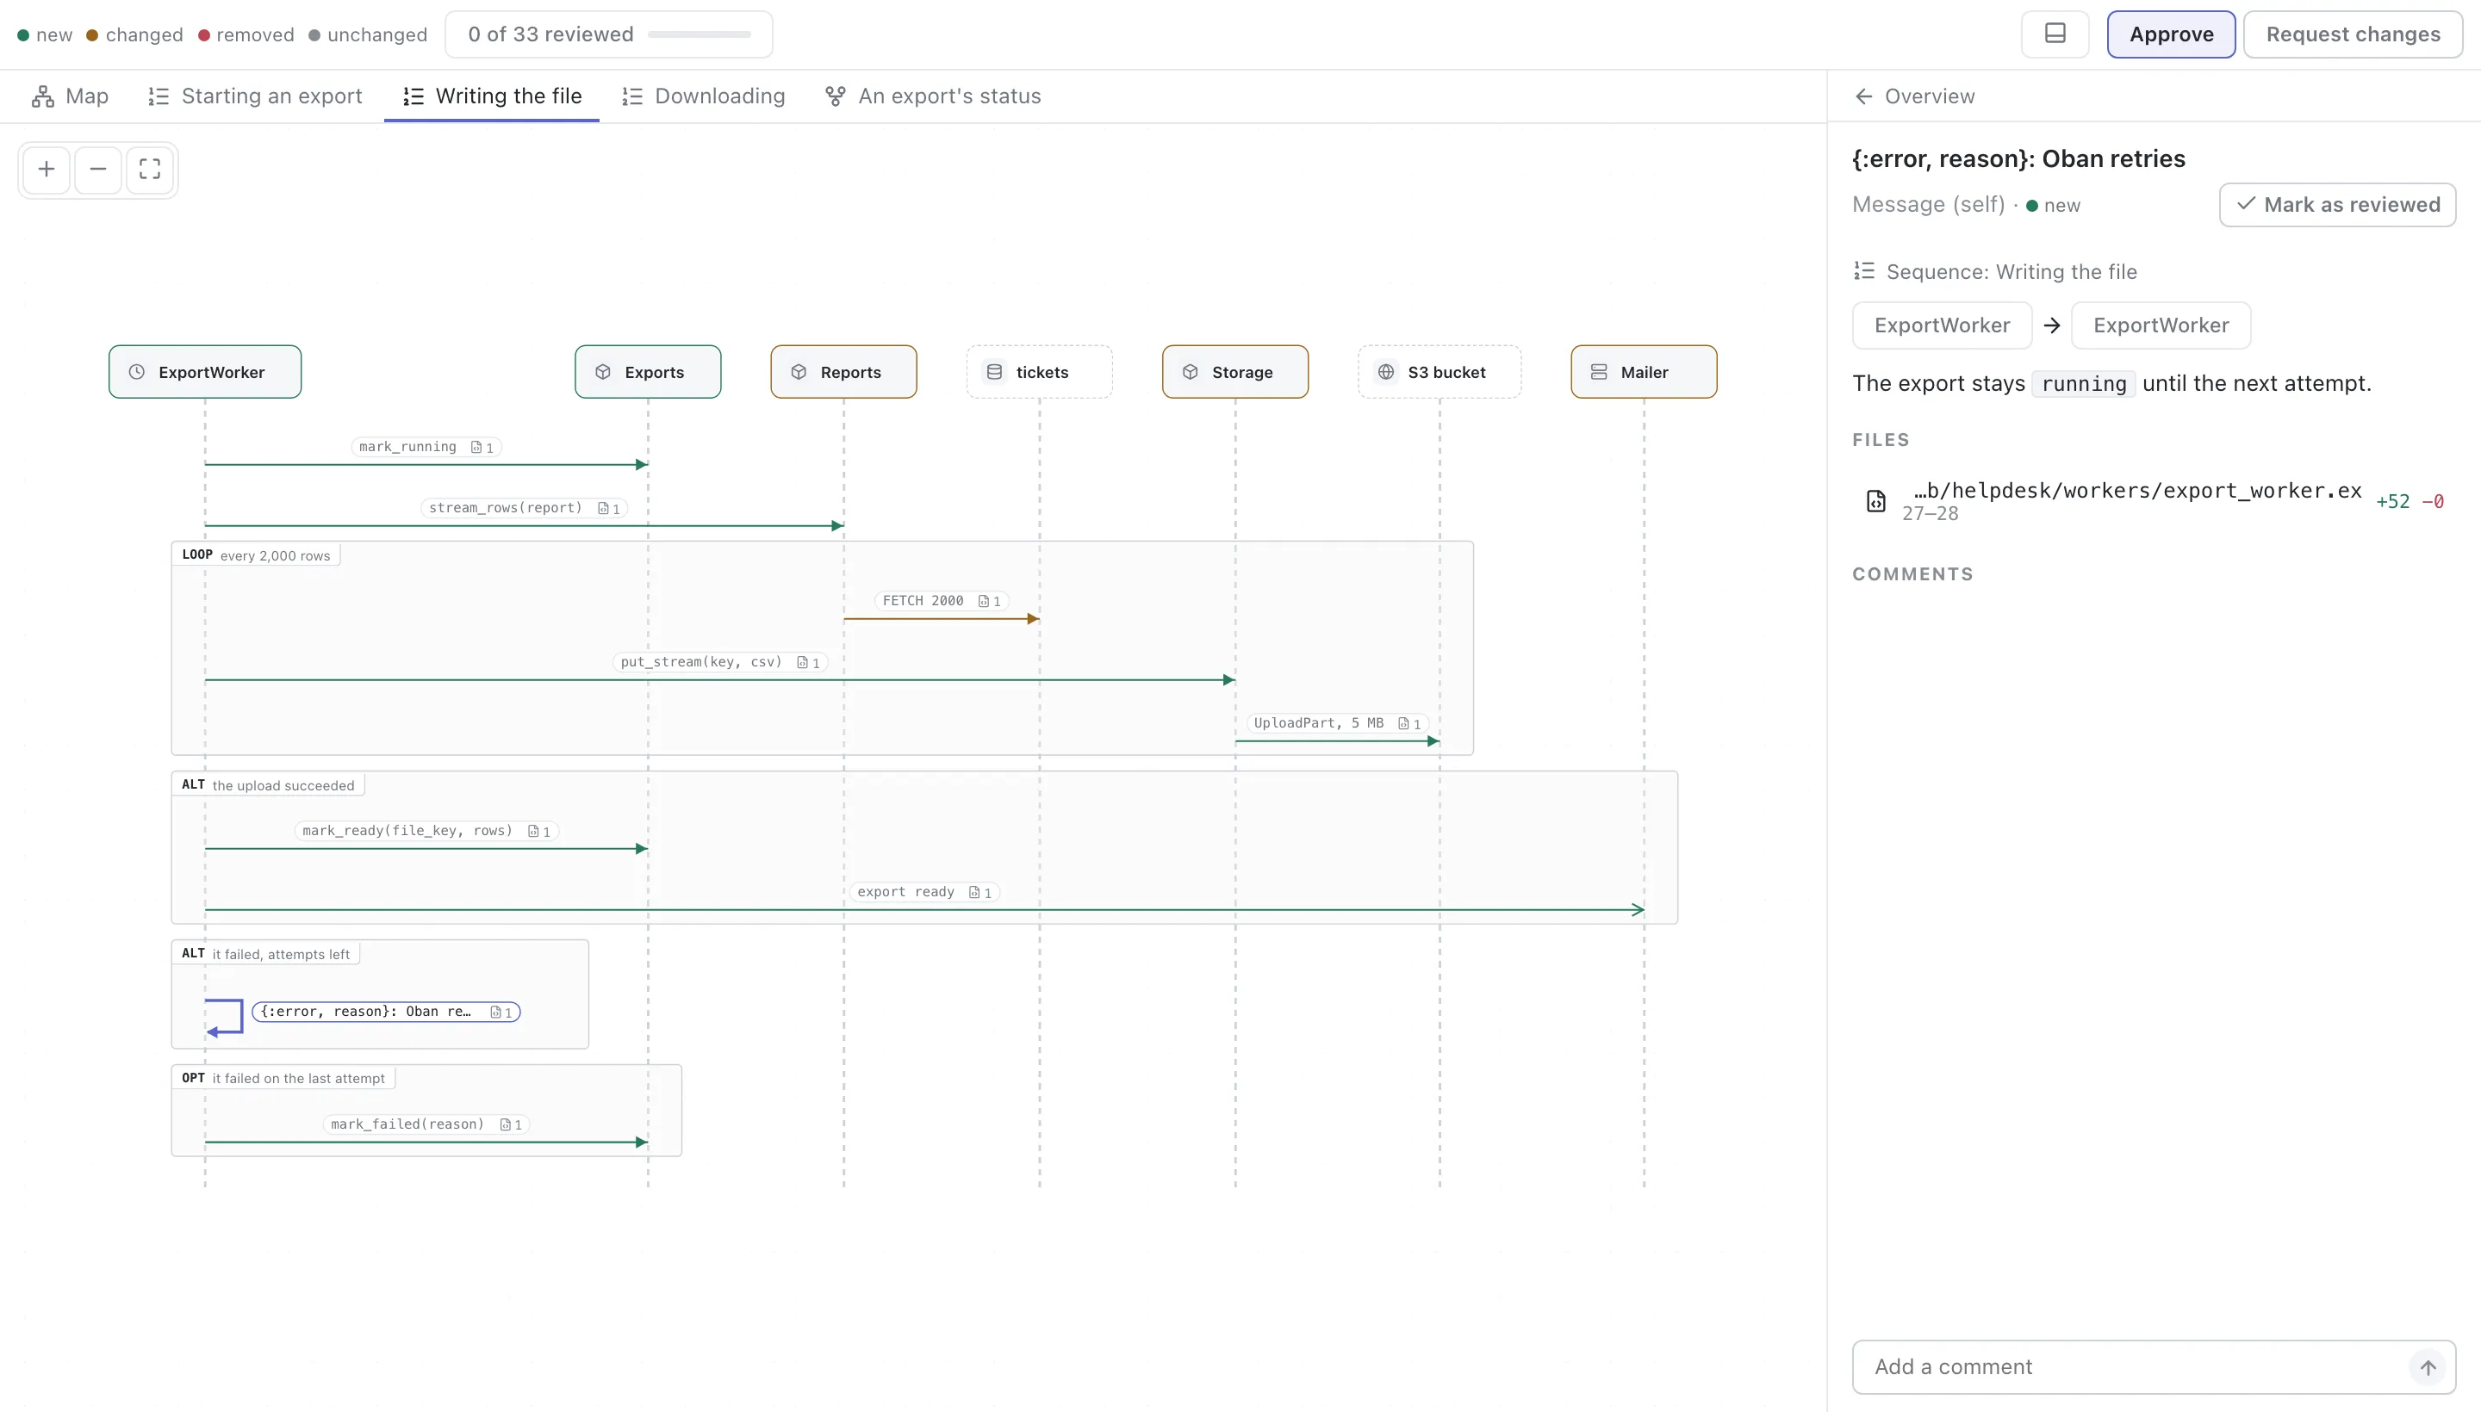2481x1412 pixels.
Task: Click the back arrow beside Overview
Action: pos(1863,96)
